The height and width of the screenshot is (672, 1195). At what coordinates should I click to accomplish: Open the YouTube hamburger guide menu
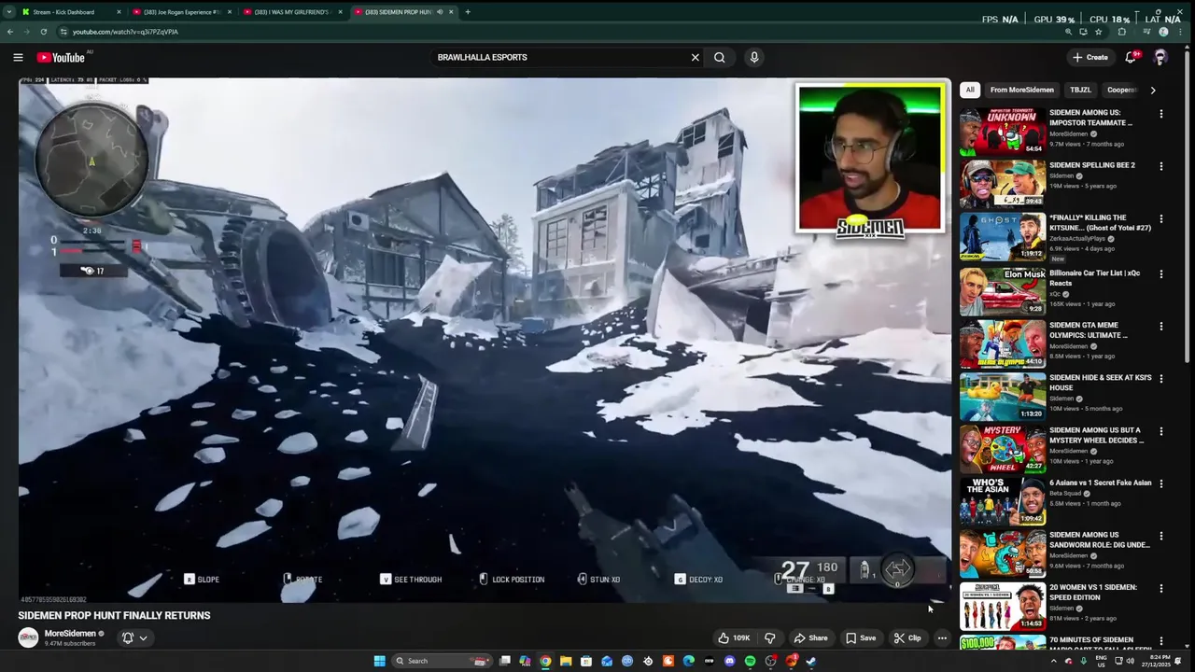[18, 57]
